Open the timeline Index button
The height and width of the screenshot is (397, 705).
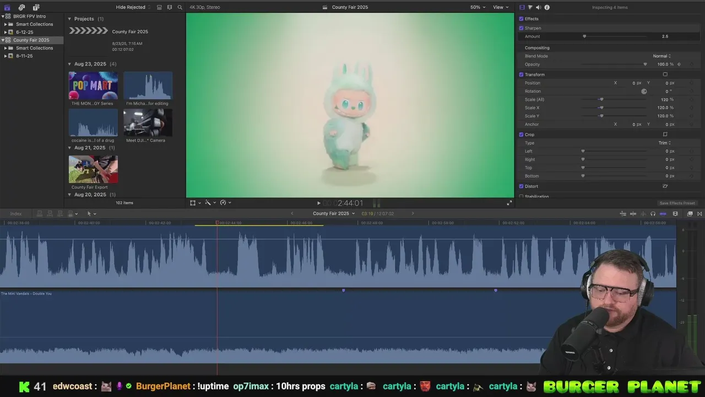(x=16, y=213)
